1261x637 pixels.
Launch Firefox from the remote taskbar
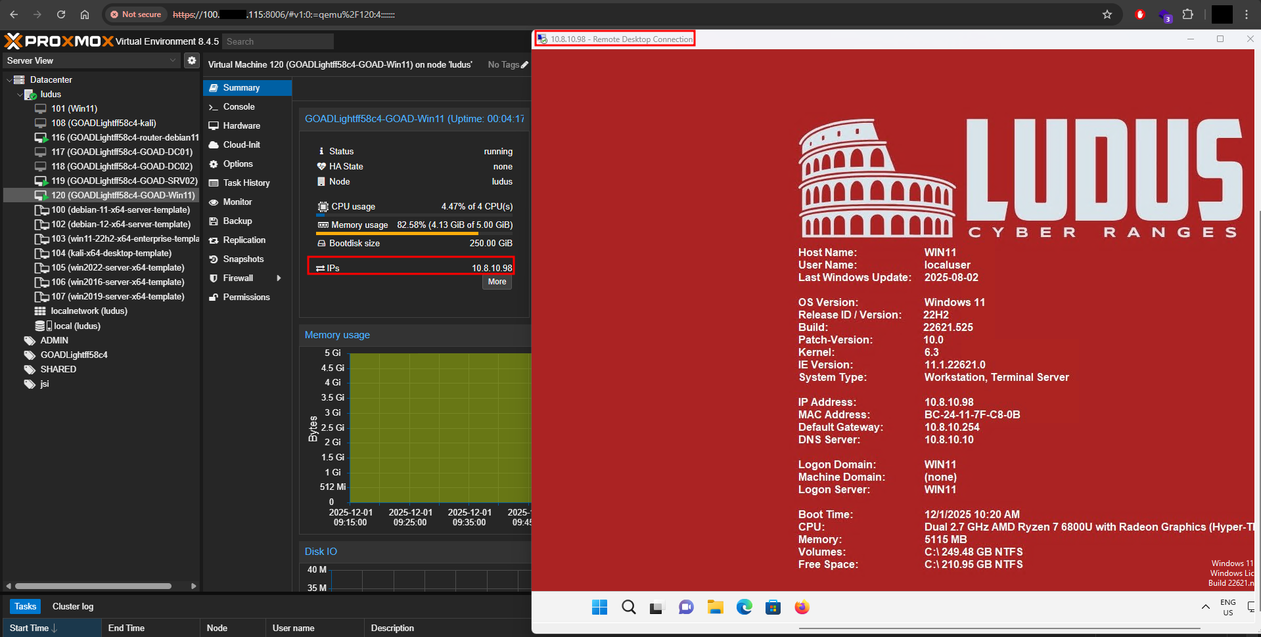[802, 607]
